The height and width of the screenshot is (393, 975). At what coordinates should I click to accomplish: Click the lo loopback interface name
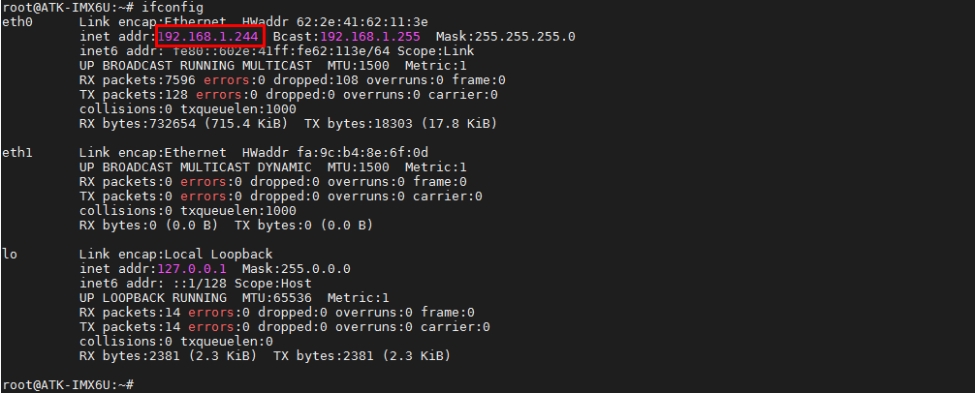(x=10, y=255)
